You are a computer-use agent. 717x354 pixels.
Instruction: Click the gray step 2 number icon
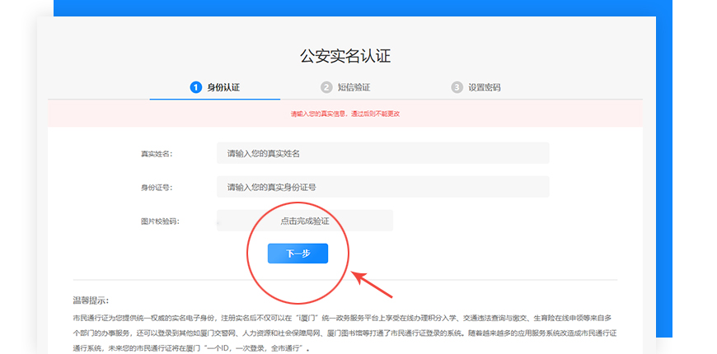click(x=326, y=87)
